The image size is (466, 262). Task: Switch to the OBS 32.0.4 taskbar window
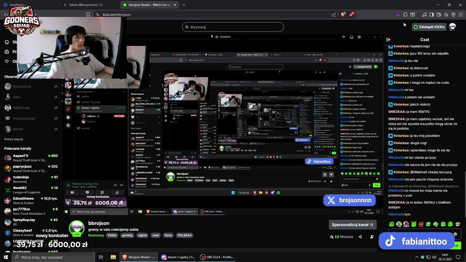tap(217, 257)
